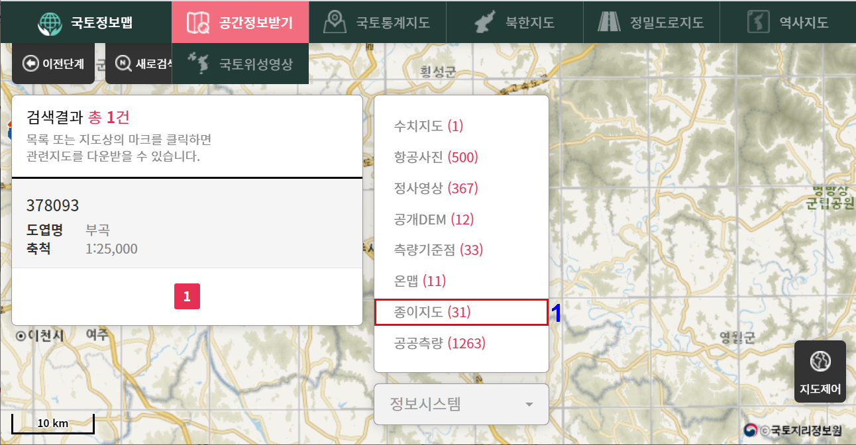The image size is (856, 445).
Task: Click the globe icon in 지도제어
Action: pyautogui.click(x=820, y=362)
